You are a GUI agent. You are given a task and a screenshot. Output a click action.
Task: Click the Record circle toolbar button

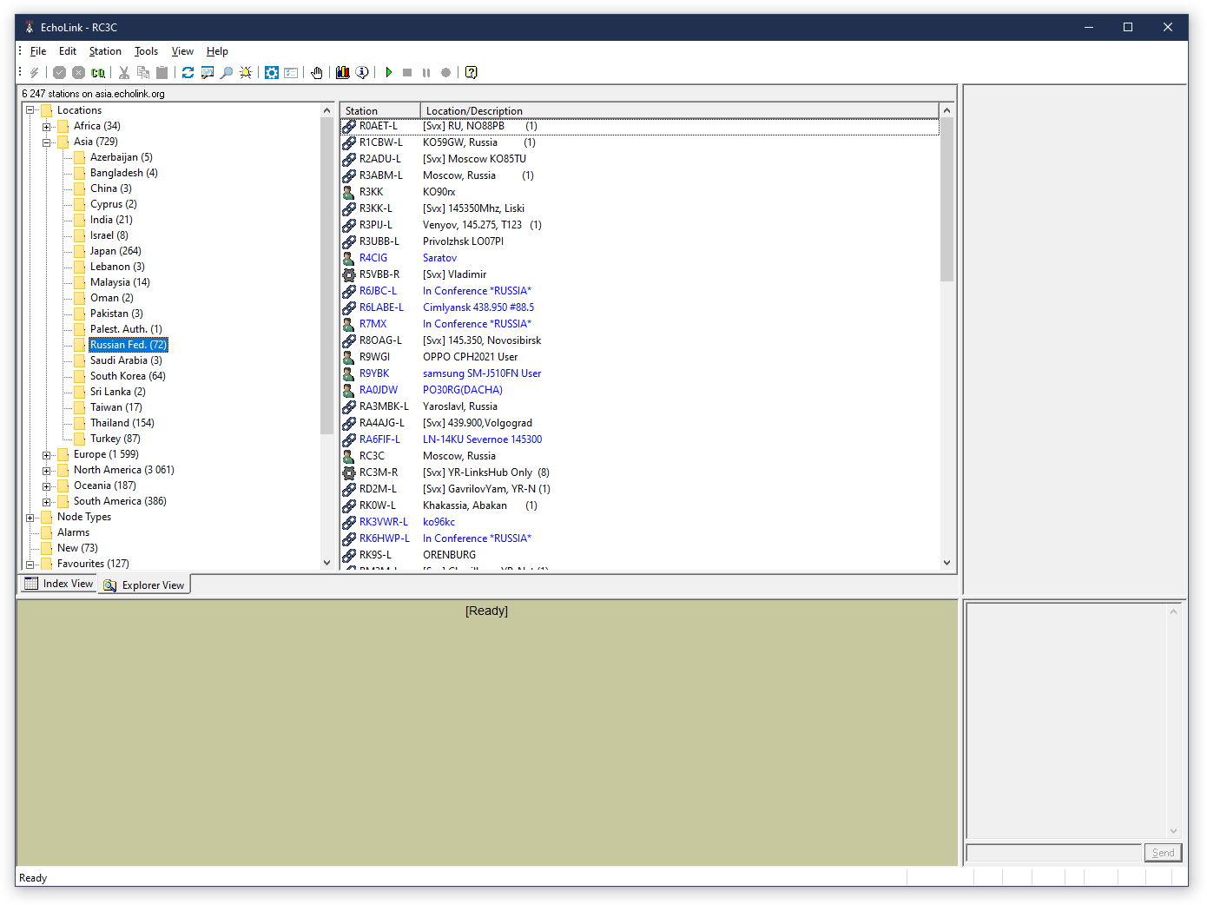[445, 73]
